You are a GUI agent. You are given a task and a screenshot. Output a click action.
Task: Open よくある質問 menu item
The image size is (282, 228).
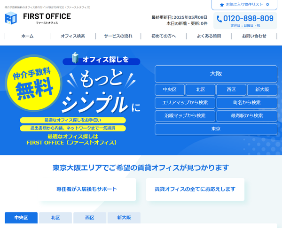209,36
